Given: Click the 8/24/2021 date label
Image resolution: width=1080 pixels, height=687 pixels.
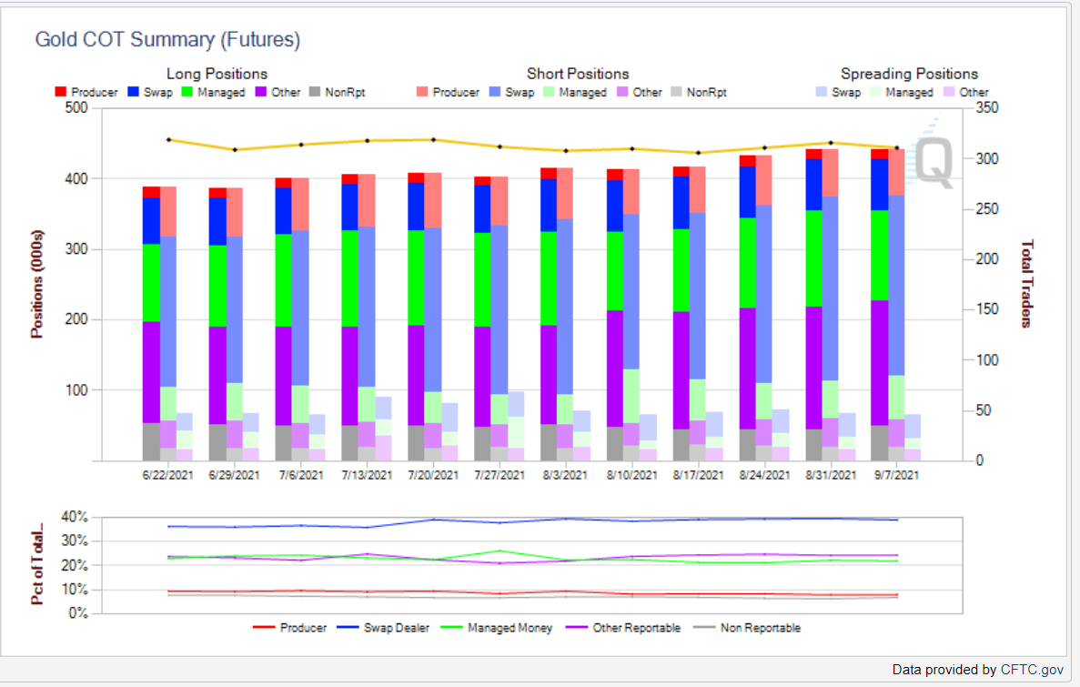Looking at the screenshot, I should coord(764,475).
